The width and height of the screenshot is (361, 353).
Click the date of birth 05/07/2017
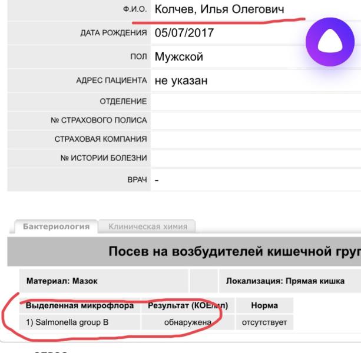click(x=184, y=33)
